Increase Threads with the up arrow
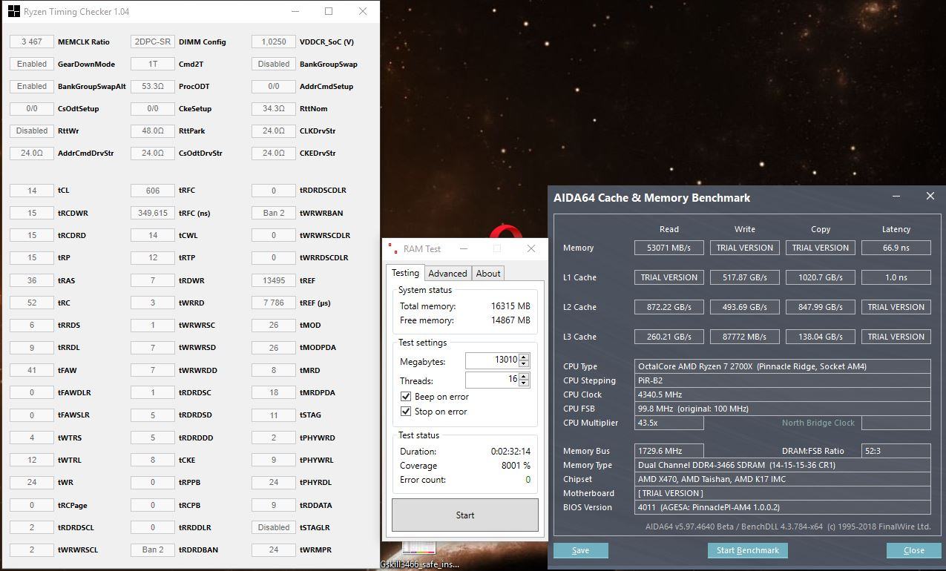Image resolution: width=946 pixels, height=571 pixels. coord(524,377)
